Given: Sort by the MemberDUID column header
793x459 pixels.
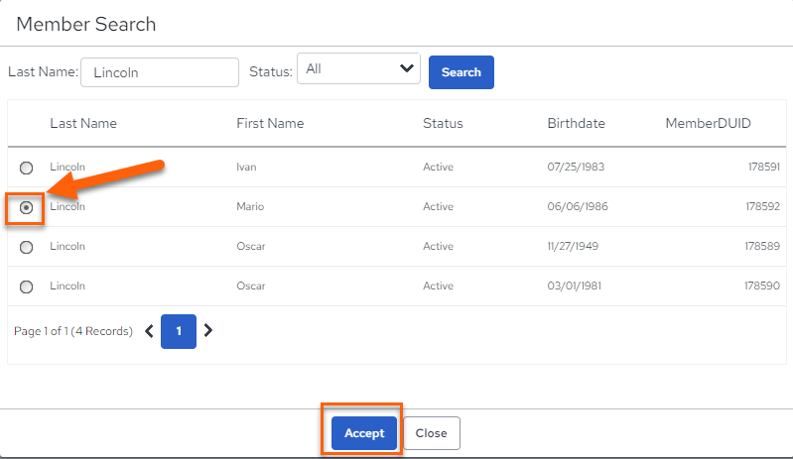Looking at the screenshot, I should [x=708, y=123].
